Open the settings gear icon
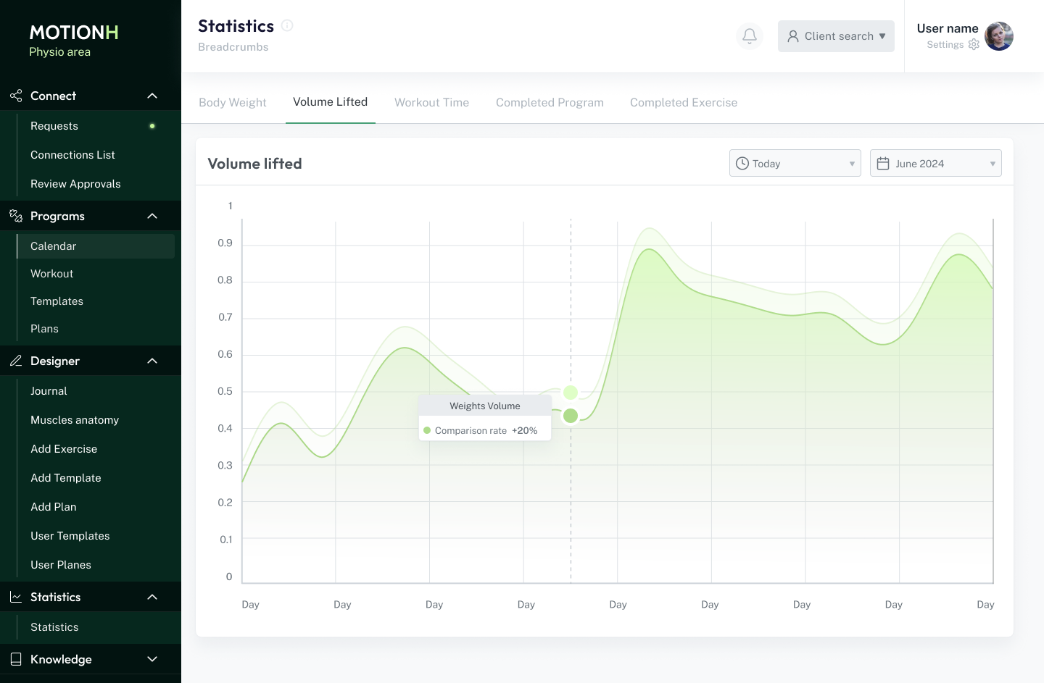 tap(974, 44)
